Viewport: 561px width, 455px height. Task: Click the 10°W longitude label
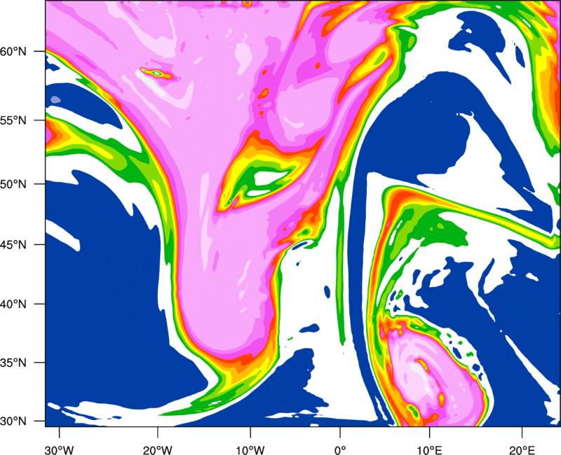point(250,450)
